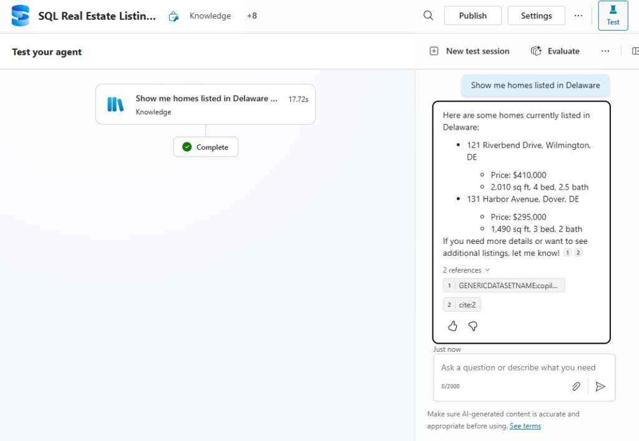639x441 pixels.
Task: Switch to the Knowledge tab
Action: 210,16
